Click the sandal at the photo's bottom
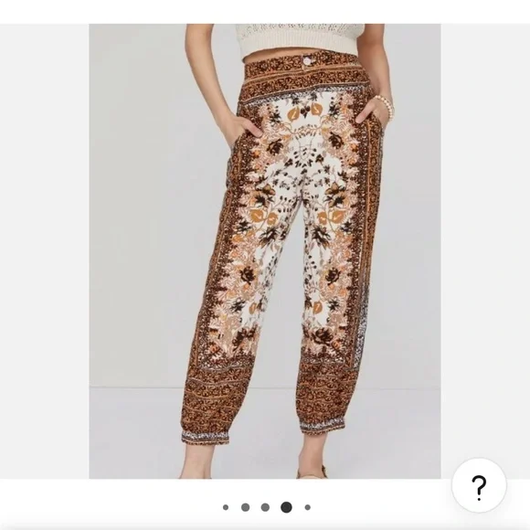Screen dimensions: 530x530 pyautogui.click(x=312, y=472)
